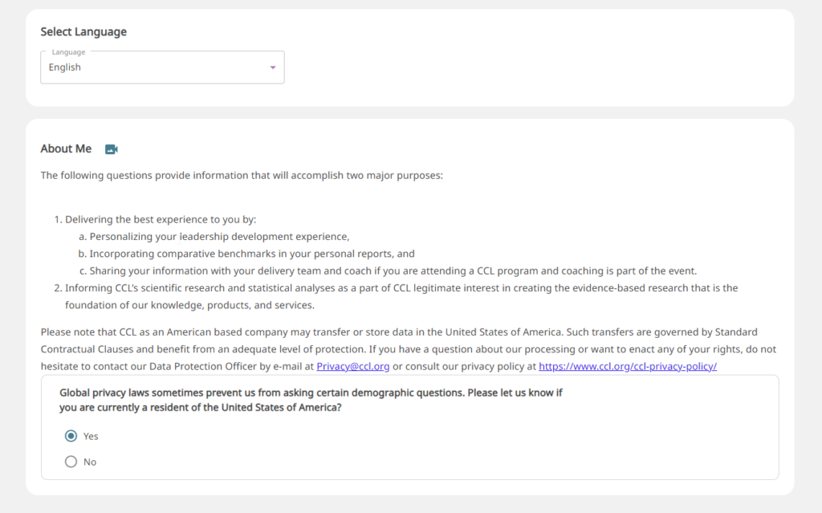Select the No radio button
The height and width of the screenshot is (513, 822).
71,462
